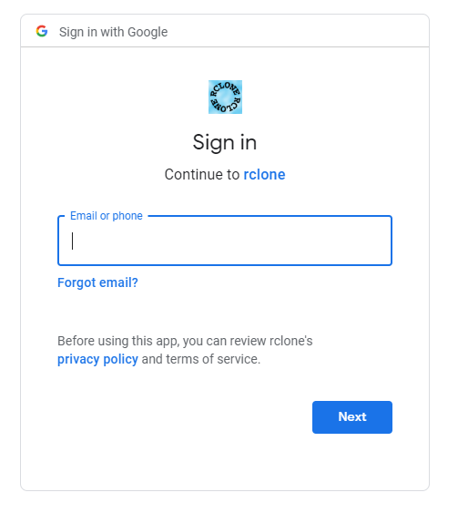Click the "Sign in with Google" header text
Viewport: 458px width, 513px height.
click(114, 32)
